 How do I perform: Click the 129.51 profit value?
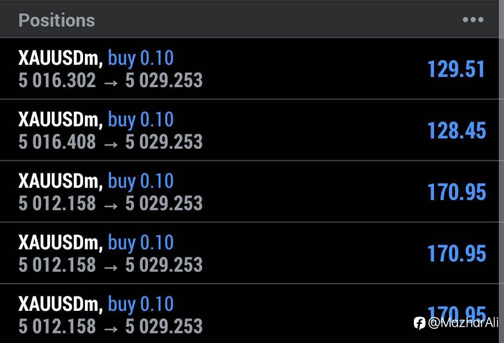click(456, 69)
